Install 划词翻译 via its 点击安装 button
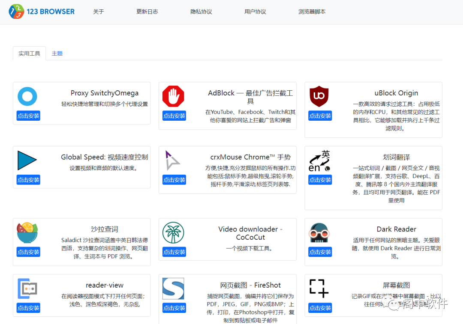This screenshot has width=463, height=324. point(320,179)
